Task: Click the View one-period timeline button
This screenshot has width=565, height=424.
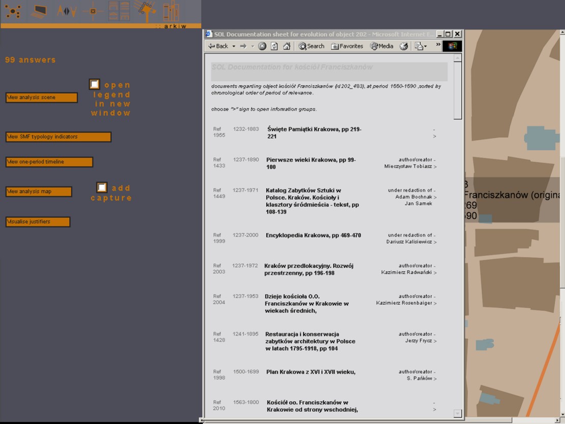Action: pos(49,162)
